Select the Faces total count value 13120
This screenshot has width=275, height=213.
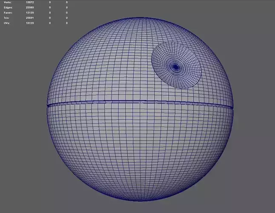(x=30, y=13)
